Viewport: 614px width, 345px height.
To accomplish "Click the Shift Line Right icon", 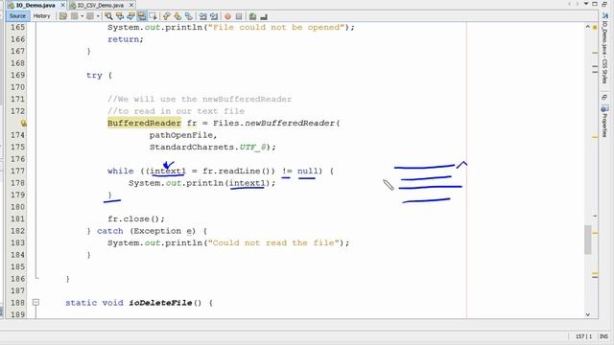I will (x=214, y=16).
